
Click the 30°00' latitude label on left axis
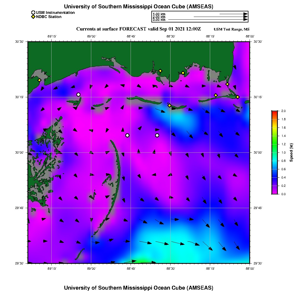click(x=21, y=152)
